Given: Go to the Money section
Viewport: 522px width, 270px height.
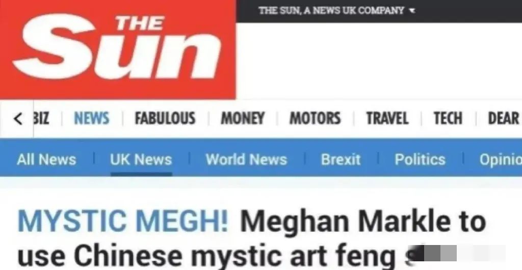Looking at the screenshot, I should pyautogui.click(x=242, y=118).
